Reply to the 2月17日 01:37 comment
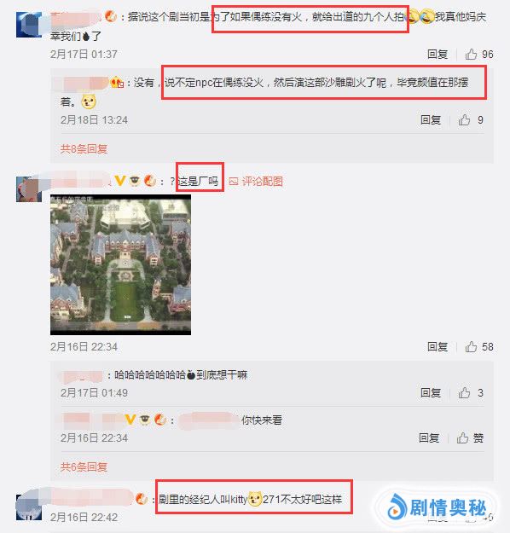Viewport: 510px width, 533px height. [438, 54]
